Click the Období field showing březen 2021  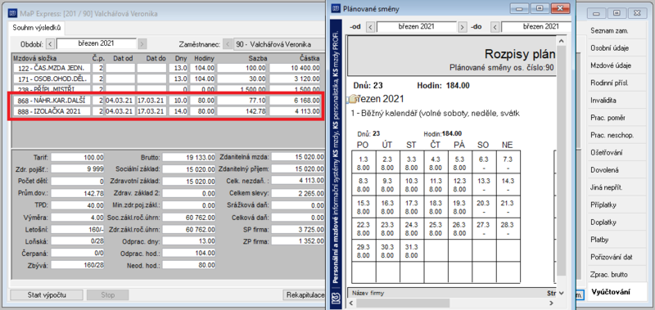click(x=96, y=43)
